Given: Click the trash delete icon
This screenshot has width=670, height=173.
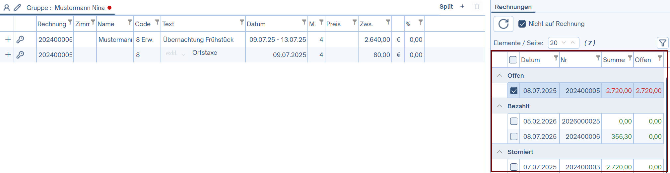Looking at the screenshot, I should (477, 7).
